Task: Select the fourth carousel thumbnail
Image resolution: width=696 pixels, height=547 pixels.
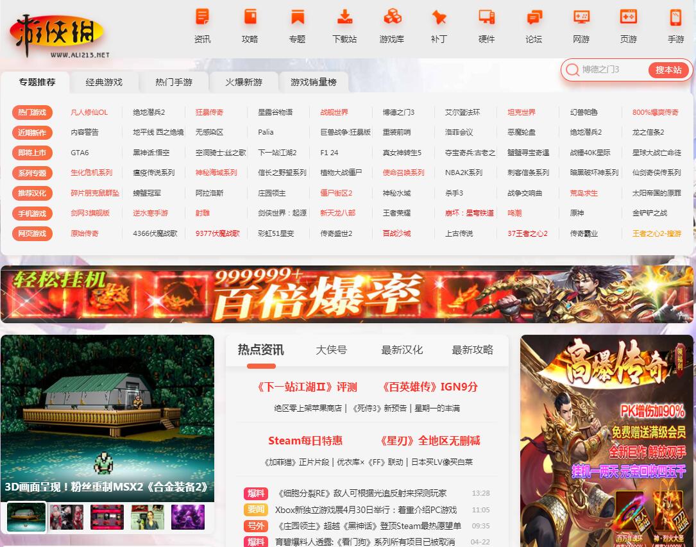Action: point(148,517)
